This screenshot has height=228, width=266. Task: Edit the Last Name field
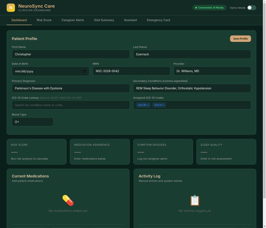192,55
